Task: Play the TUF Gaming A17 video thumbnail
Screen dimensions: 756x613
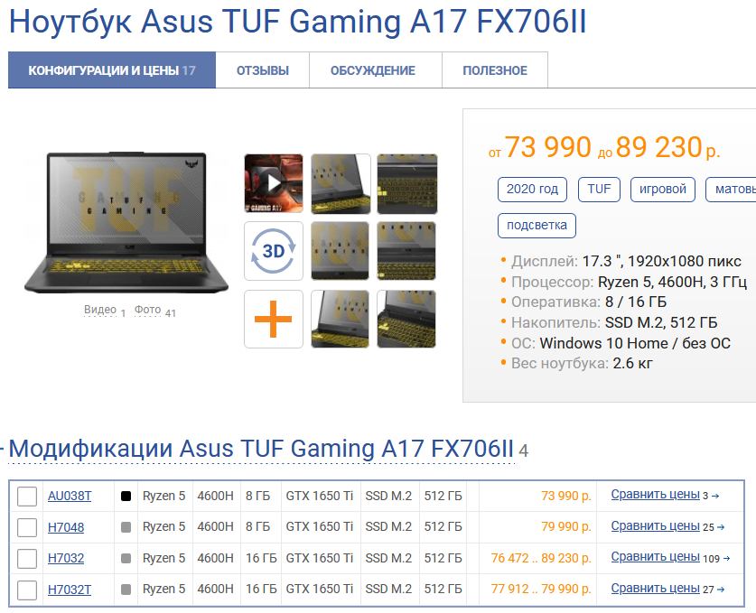Action: coord(274,183)
